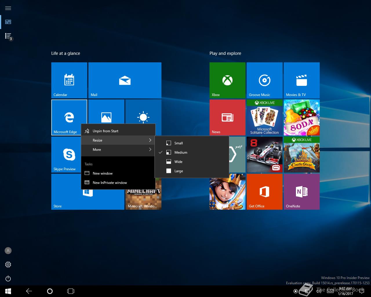Viewport: 371px width, 297px height.
Task: Launch the Asphalt 8 racing car tile
Action: 265,155
